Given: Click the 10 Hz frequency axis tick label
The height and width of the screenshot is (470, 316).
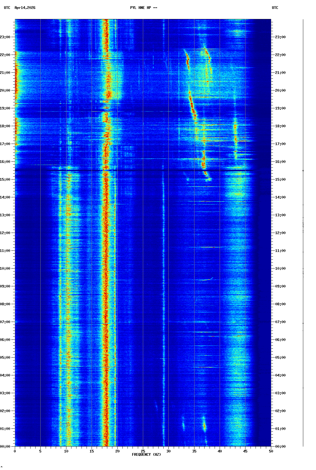Looking at the screenshot, I should [x=66, y=451].
